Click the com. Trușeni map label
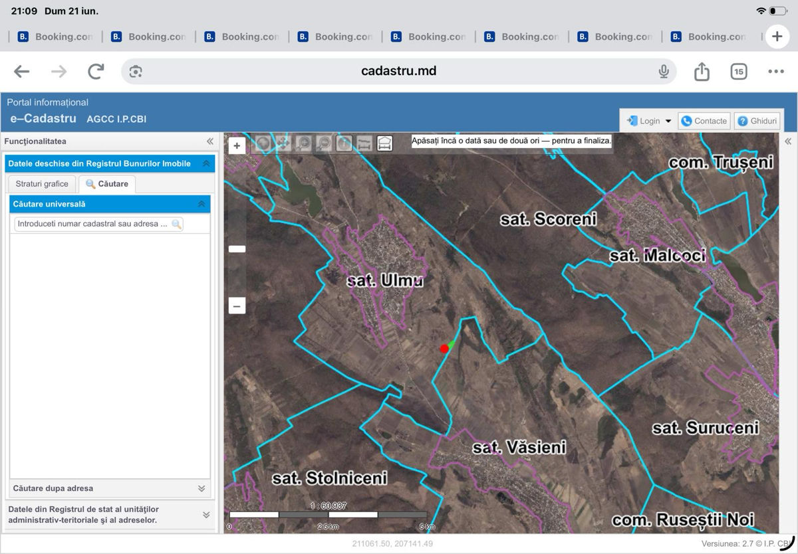 tap(722, 162)
